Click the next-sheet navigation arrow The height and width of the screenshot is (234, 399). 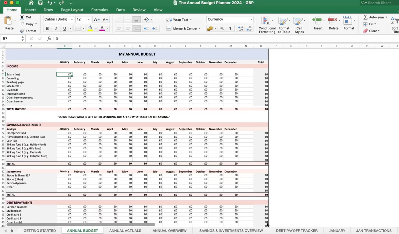point(12,231)
